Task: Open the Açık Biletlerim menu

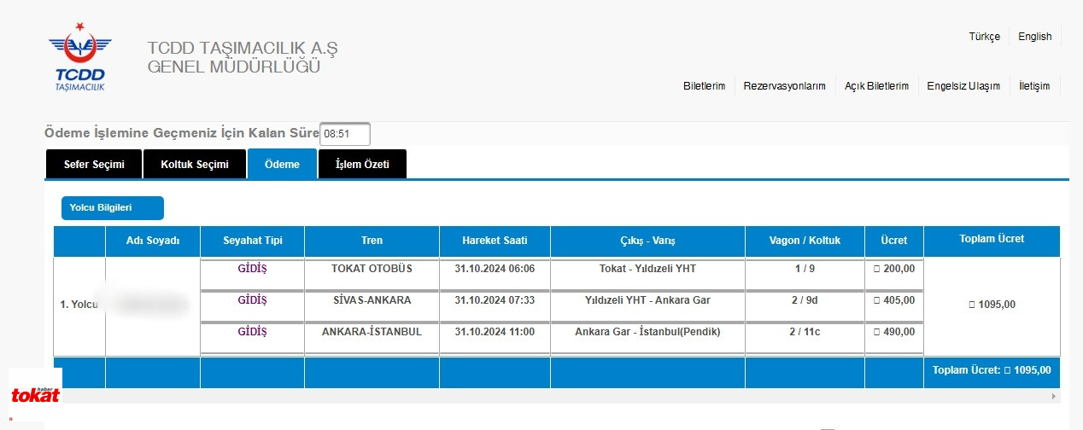Action: point(876,86)
